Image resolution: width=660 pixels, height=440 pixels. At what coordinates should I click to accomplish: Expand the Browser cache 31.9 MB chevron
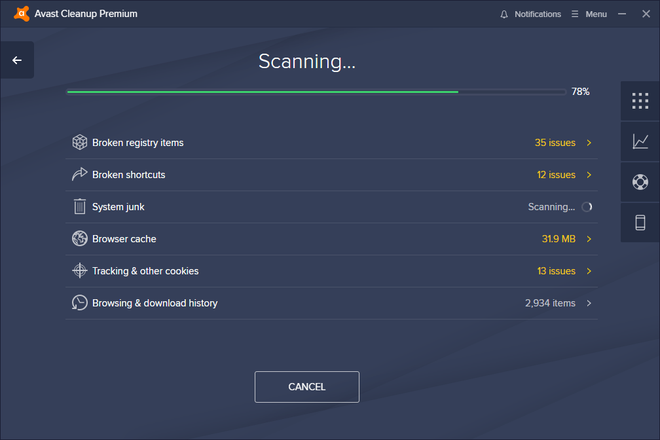[589, 239]
